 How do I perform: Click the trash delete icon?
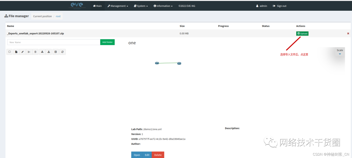[36, 52]
